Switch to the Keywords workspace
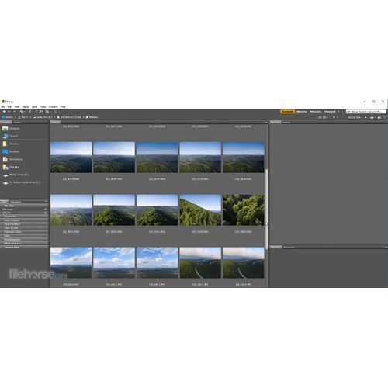The width and height of the screenshot is (388, 388). pos(330,112)
